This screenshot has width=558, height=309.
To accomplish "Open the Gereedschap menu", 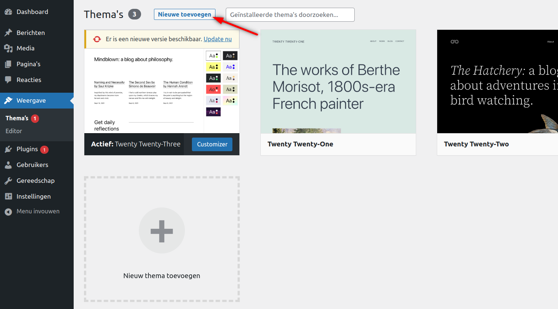I will click(x=37, y=181).
